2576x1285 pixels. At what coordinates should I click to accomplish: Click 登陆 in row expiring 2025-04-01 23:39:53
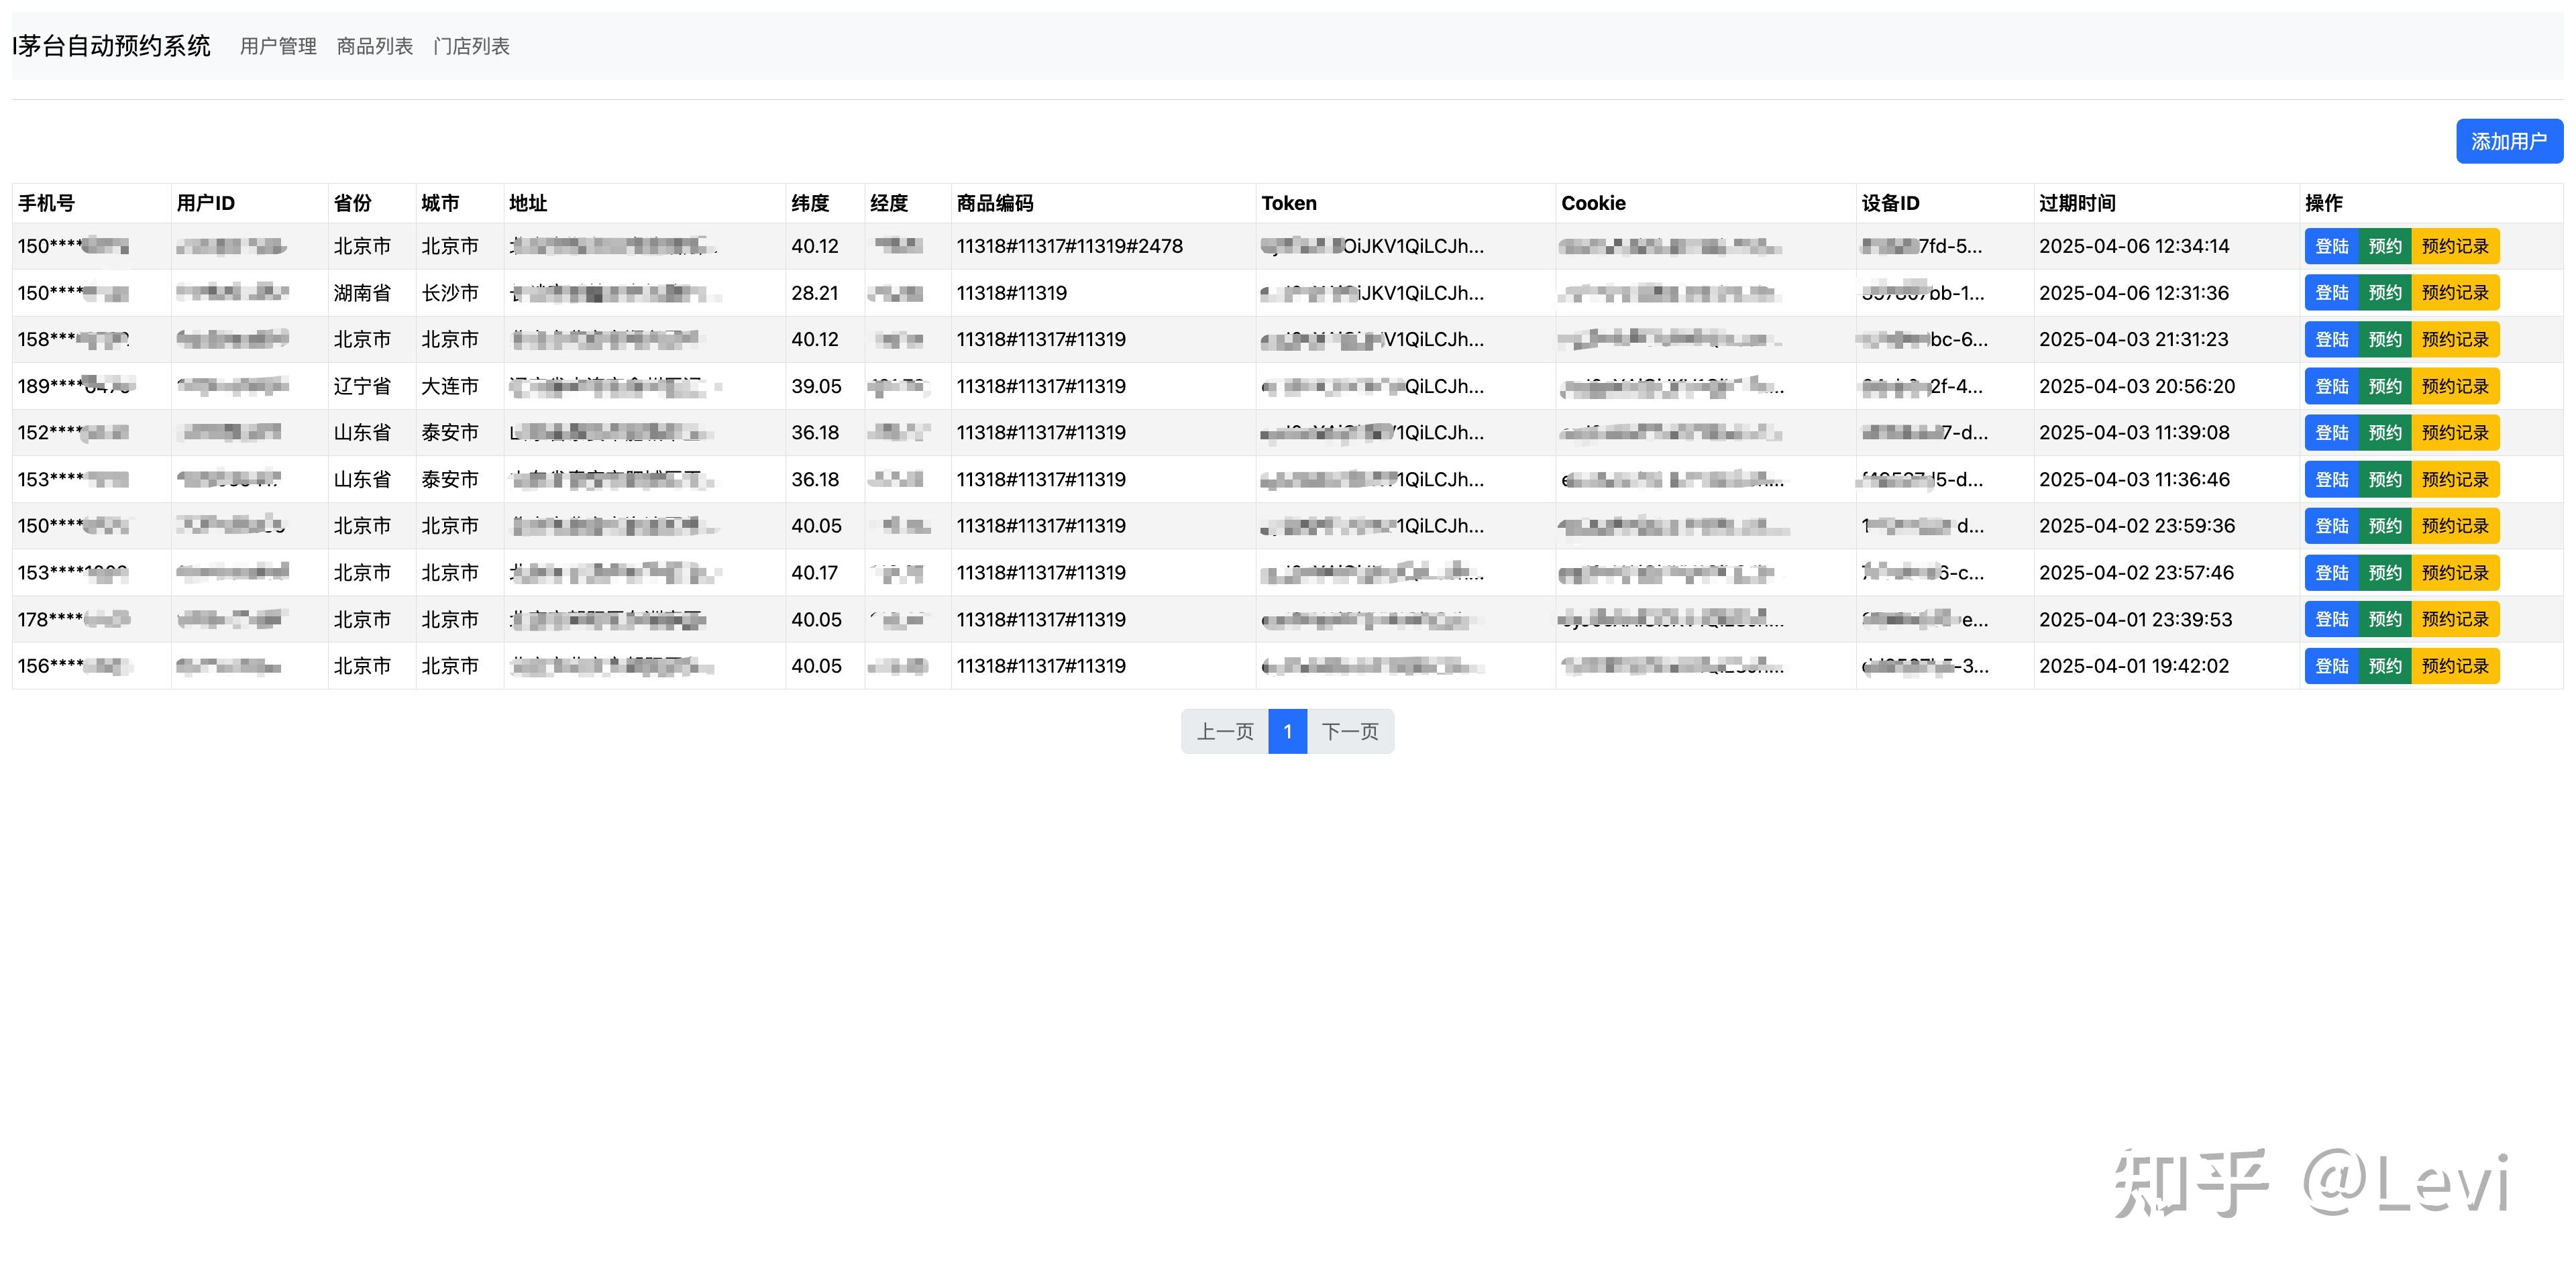(x=2331, y=619)
